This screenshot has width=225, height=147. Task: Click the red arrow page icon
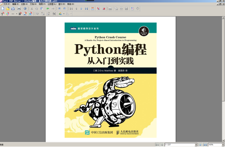coord(98,9)
